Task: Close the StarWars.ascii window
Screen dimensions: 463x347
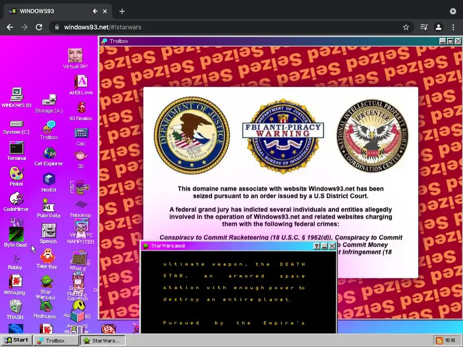Action: click(332, 246)
